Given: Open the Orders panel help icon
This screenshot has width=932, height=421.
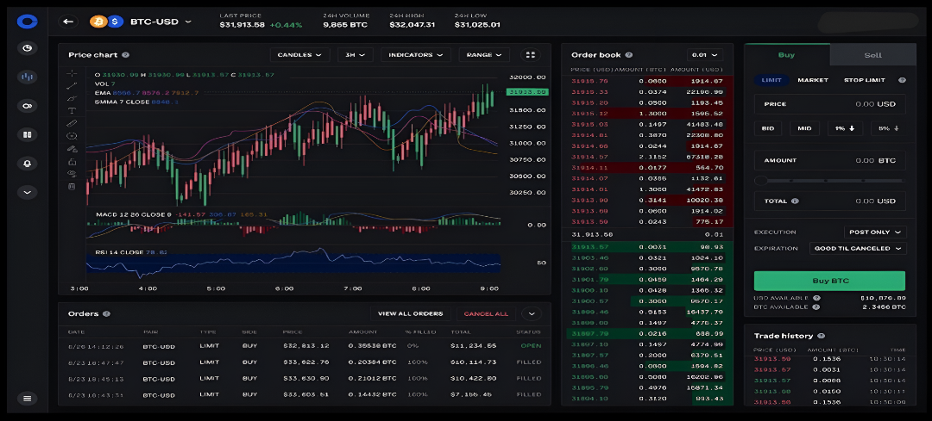Looking at the screenshot, I should 106,313.
